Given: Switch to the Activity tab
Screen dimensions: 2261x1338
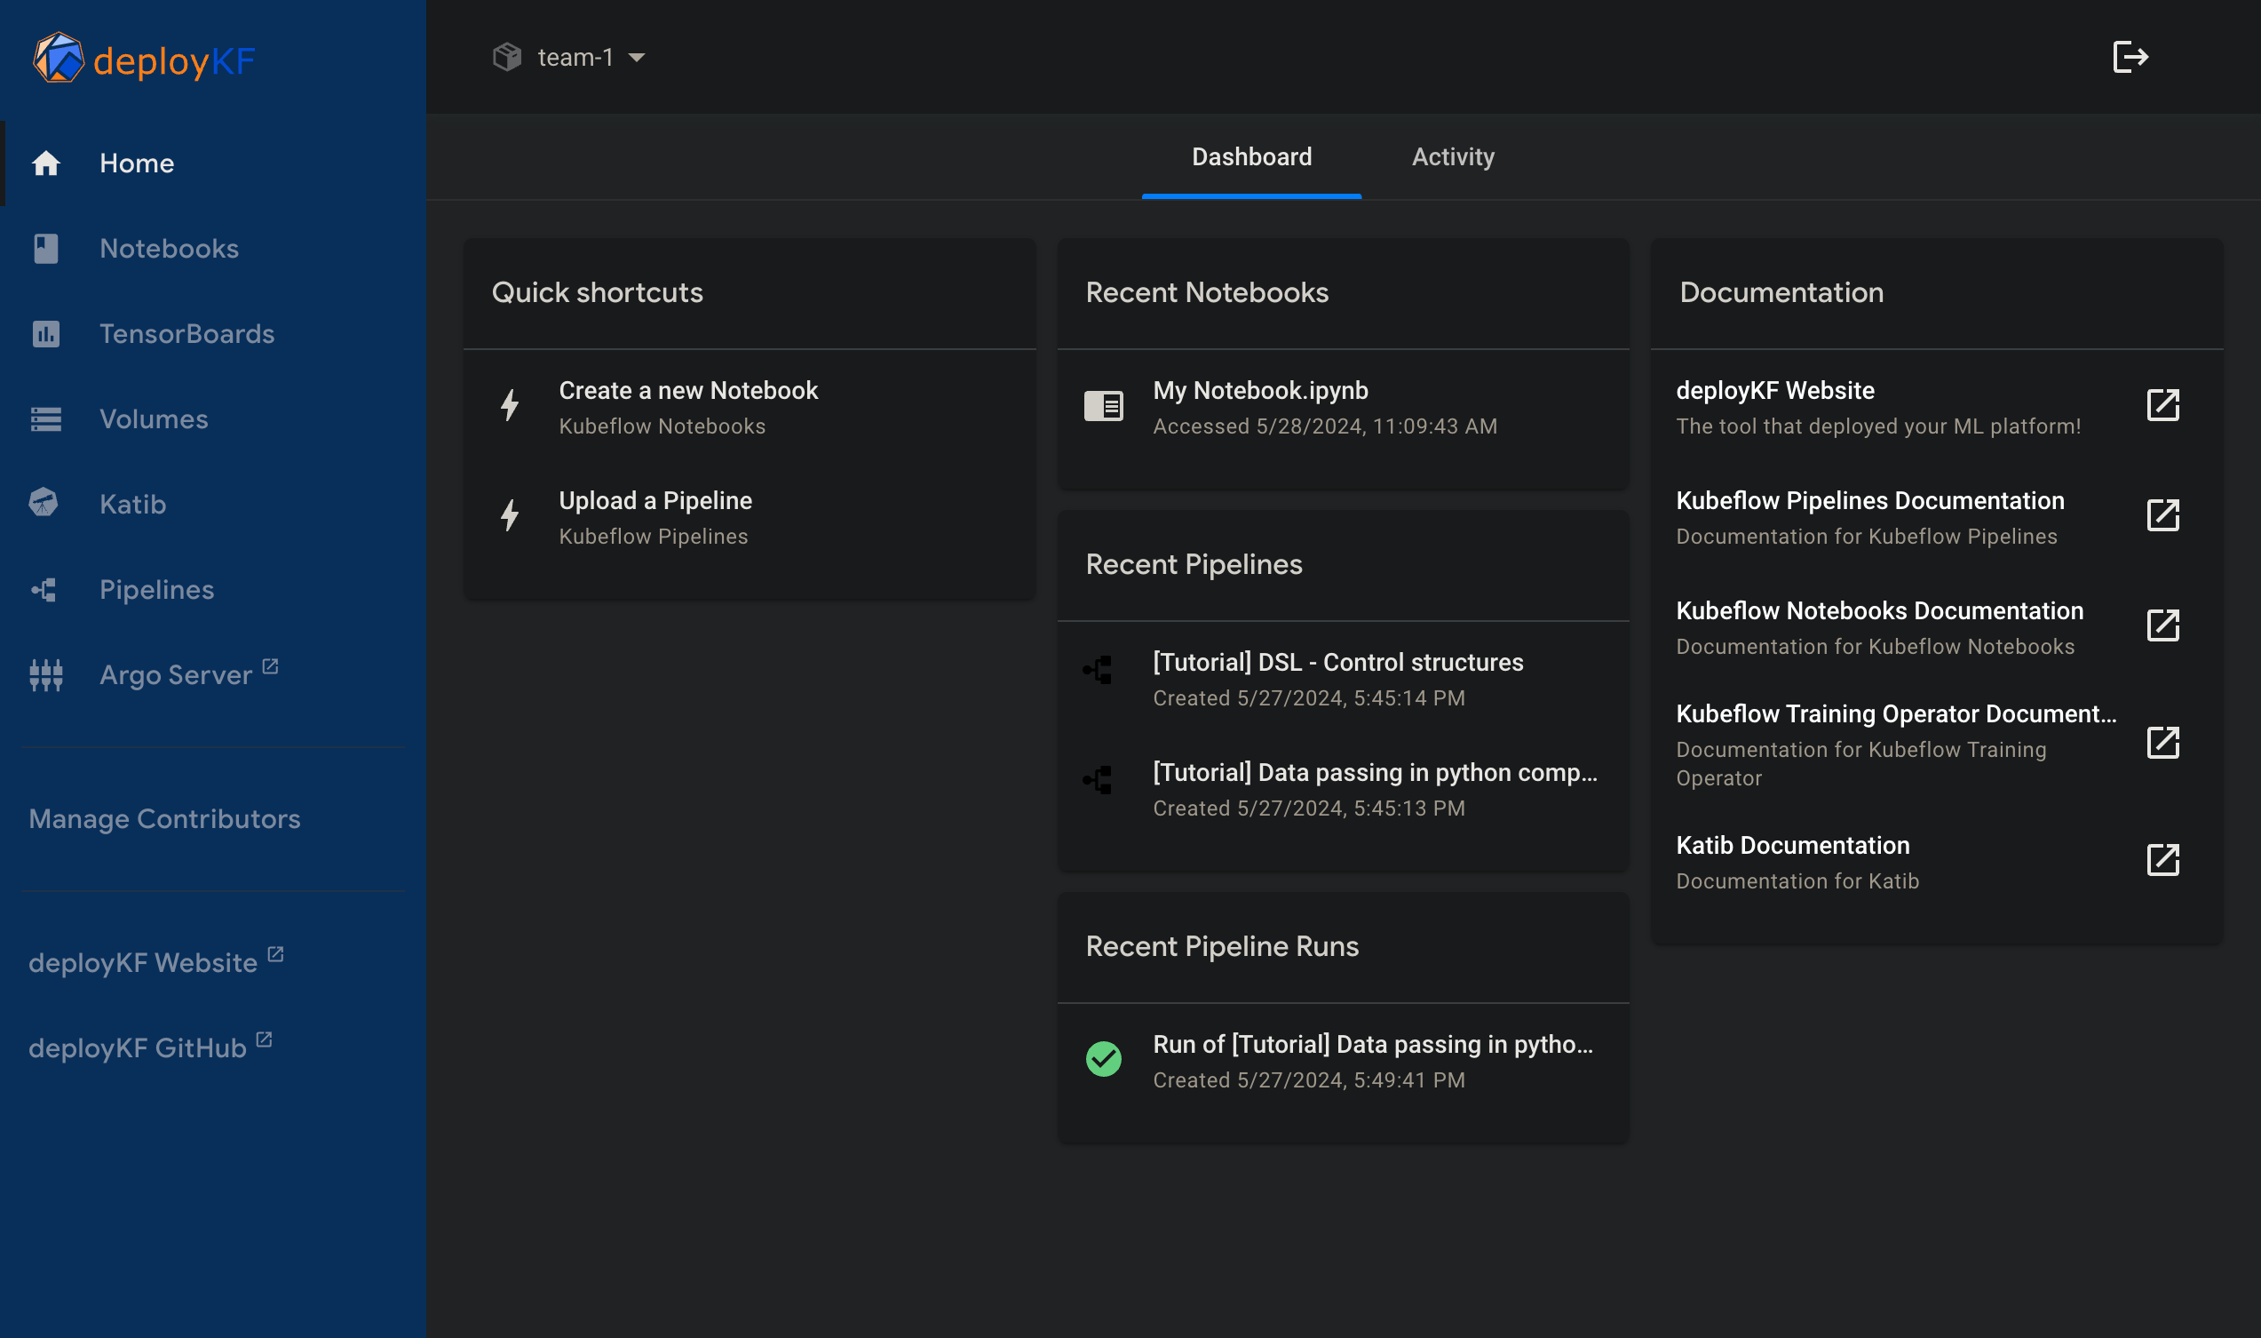Looking at the screenshot, I should point(1453,157).
